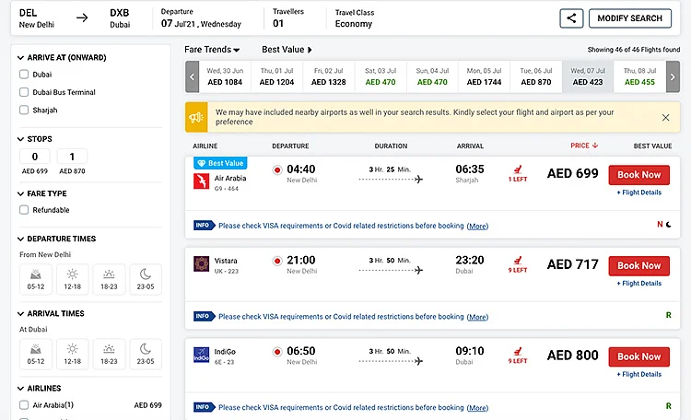The image size is (691, 420).
Task: Select 05-12 morning departure time filter
Action: [x=36, y=279]
